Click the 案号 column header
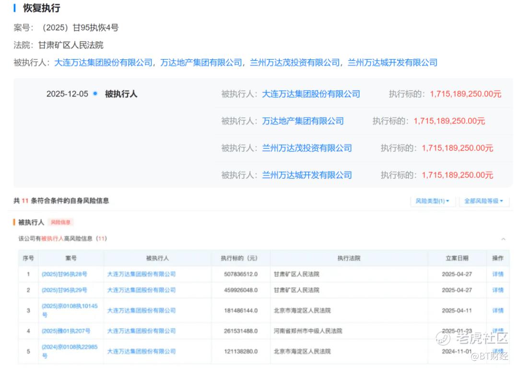 [71, 258]
